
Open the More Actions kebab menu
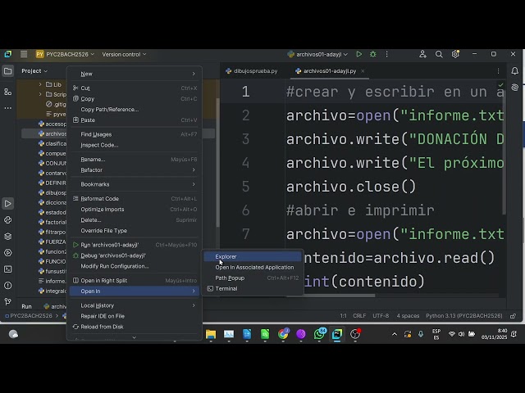(x=386, y=54)
